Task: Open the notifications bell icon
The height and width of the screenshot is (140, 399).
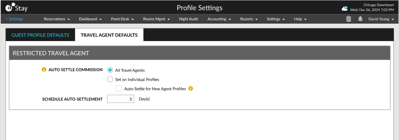Action: pyautogui.click(x=360, y=19)
